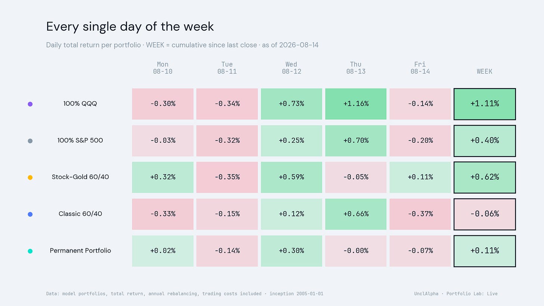
Task: Select the Thu 08-13 column header
Action: click(x=356, y=68)
